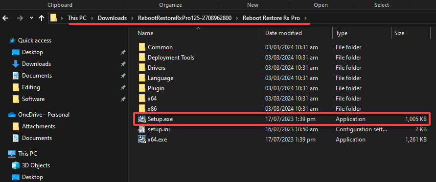436x182 pixels.
Task: Navigate to Downloads in breadcrumb
Action: click(113, 19)
